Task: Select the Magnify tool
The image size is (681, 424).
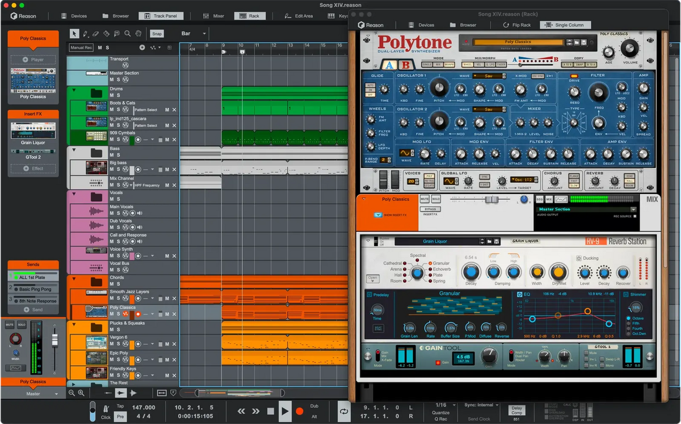Action: coord(127,34)
